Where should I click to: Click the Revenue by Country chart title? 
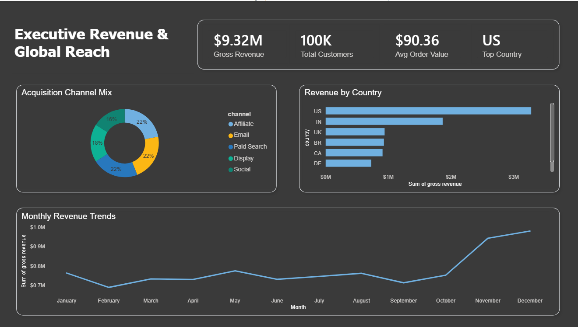click(343, 93)
